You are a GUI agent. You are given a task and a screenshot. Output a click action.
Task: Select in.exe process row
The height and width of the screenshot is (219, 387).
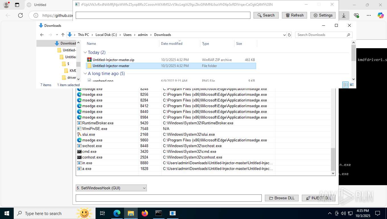204,163
